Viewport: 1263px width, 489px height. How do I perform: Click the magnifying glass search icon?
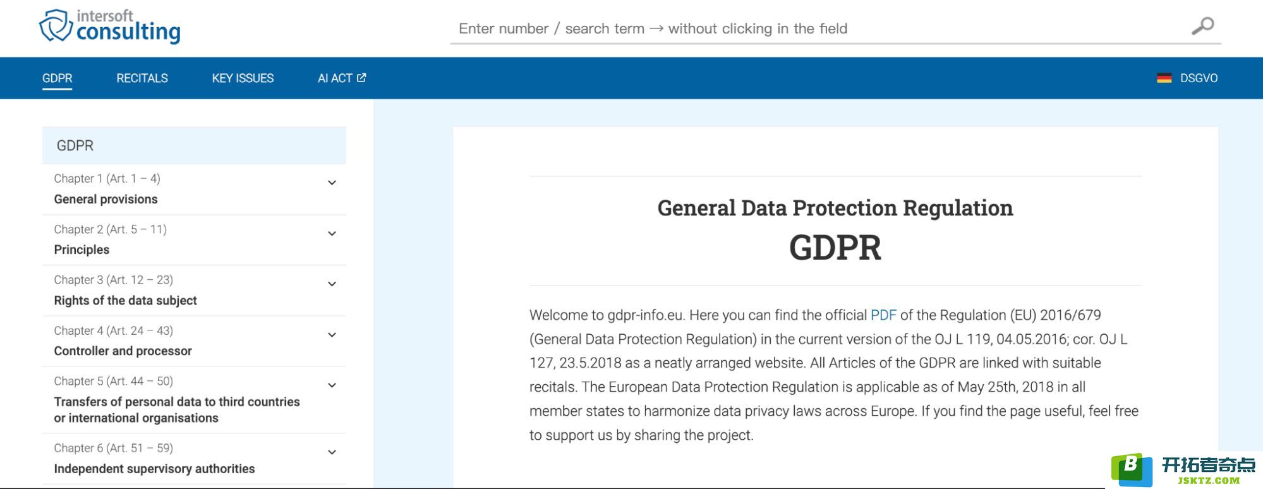[x=1202, y=27]
